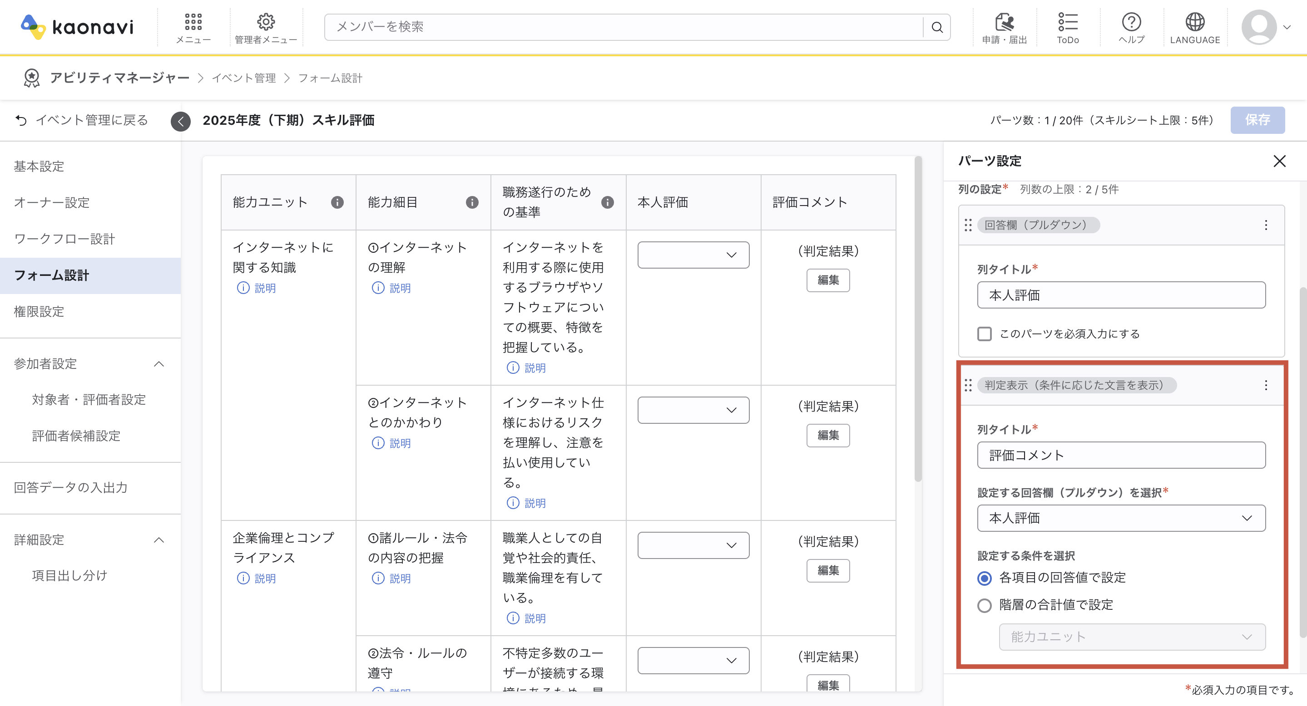Image resolution: width=1307 pixels, height=706 pixels.
Task: Open the ヘルプ help icon
Action: coord(1131,22)
